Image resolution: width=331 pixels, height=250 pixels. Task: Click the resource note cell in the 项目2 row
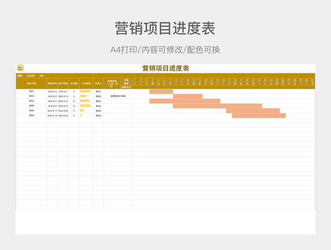[117, 96]
